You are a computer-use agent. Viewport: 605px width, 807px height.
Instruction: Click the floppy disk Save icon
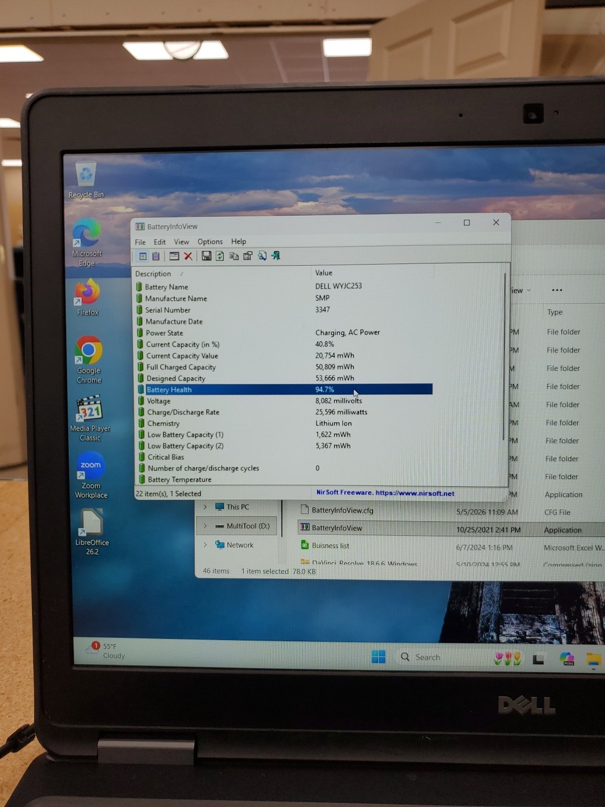point(206,256)
